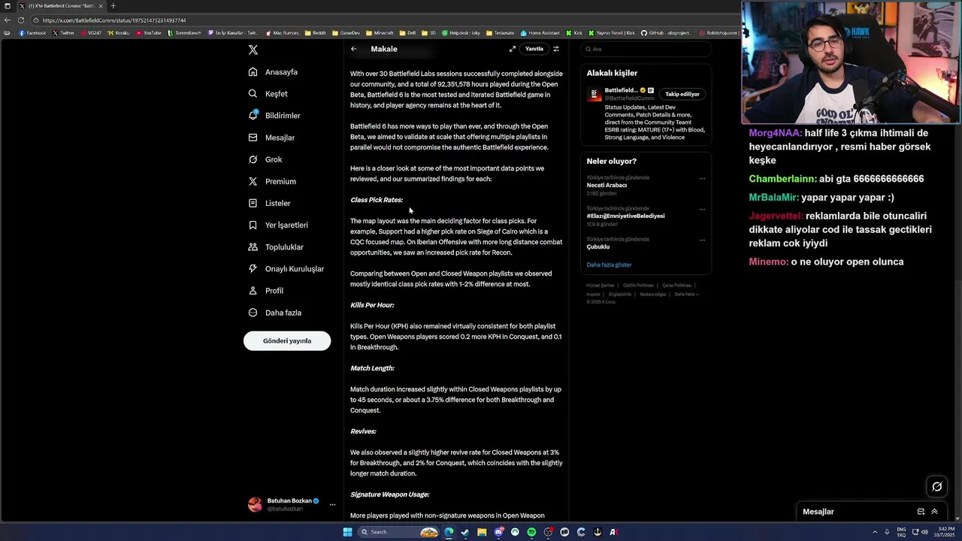Open the Çubuklu trending topic

[598, 246]
